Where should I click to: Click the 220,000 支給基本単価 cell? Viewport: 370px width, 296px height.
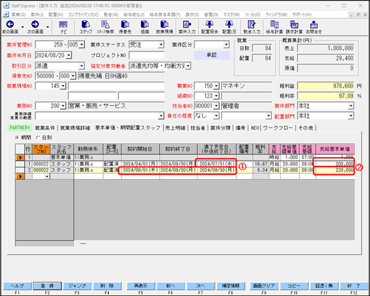[335, 170]
